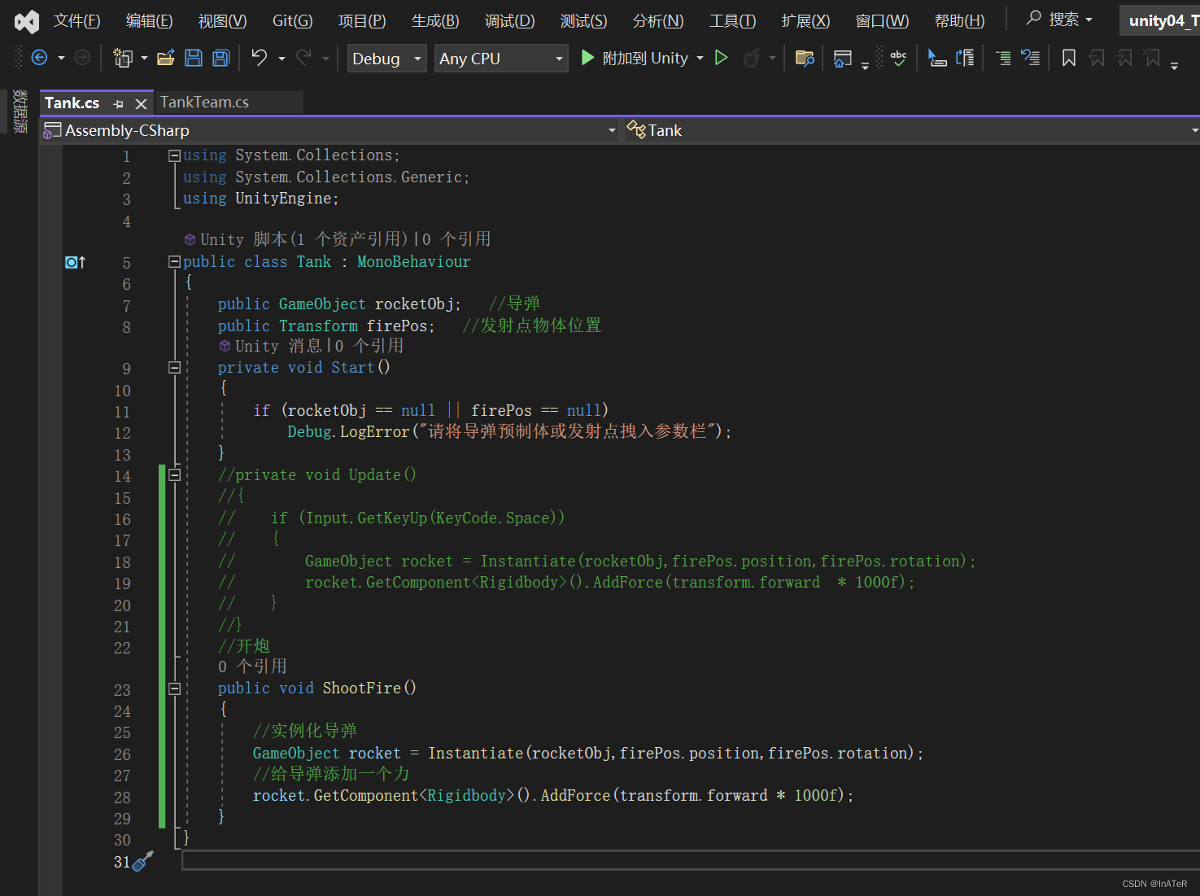Open the Any CPU platform dropdown
The width and height of the screenshot is (1200, 896).
[x=558, y=58]
